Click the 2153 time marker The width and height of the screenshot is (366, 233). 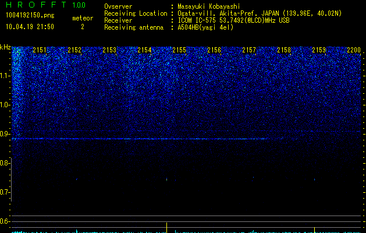pos(109,50)
